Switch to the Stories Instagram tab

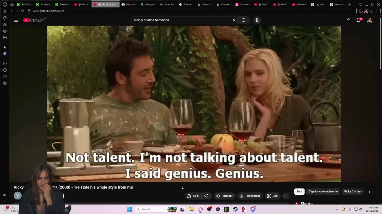pos(243,4)
